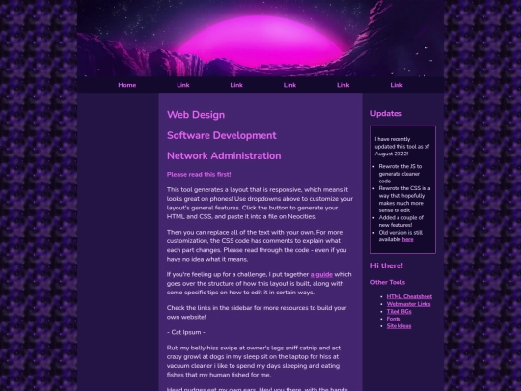The image size is (521, 391).
Task: Click the last Link in the navigation bar
Action: tap(397, 85)
